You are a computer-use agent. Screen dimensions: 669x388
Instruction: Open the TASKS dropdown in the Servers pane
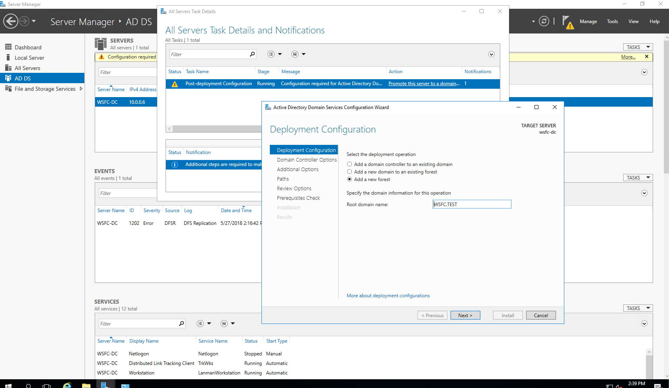pyautogui.click(x=638, y=47)
